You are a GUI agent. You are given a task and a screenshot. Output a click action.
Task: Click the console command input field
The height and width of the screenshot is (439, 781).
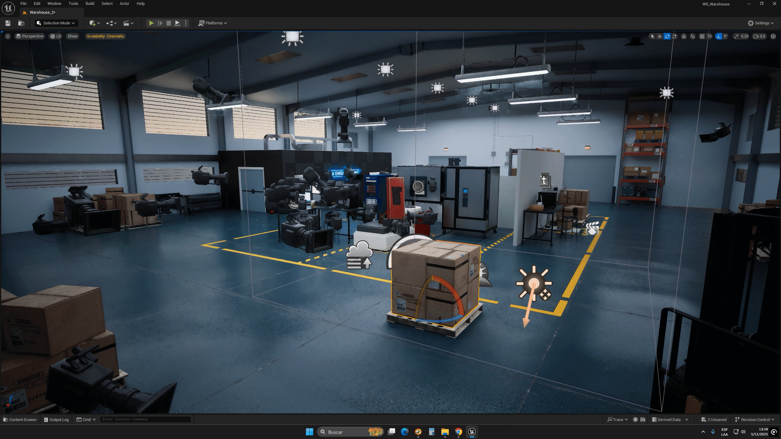click(144, 419)
